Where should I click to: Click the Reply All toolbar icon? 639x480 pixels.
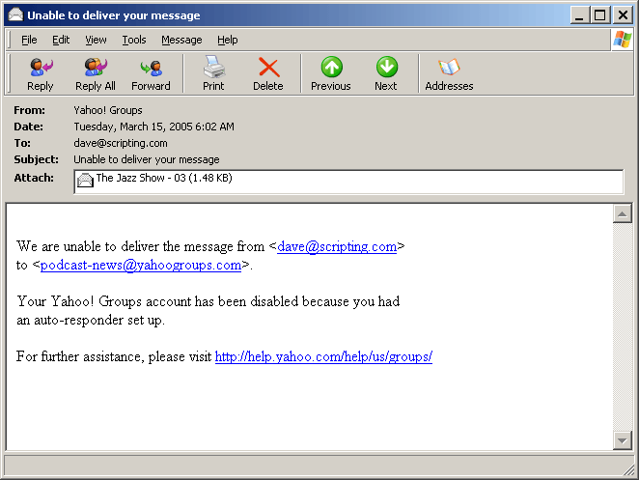click(96, 73)
